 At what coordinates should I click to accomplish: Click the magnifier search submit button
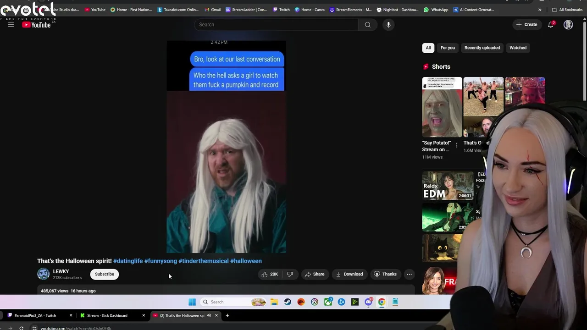(367, 25)
